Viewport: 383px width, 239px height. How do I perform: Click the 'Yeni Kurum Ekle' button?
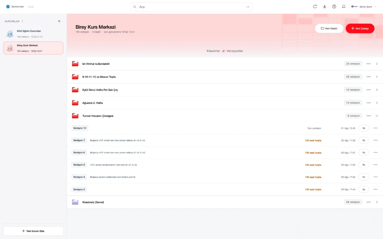tap(33, 231)
